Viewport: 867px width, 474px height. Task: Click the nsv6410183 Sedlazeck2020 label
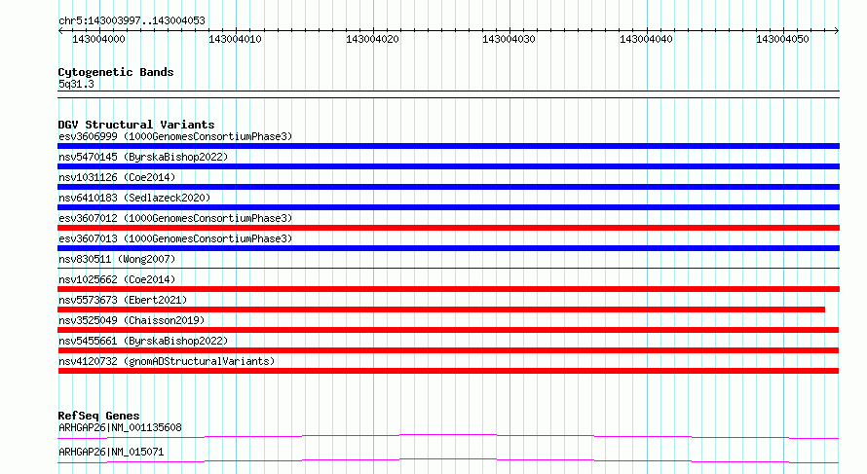[x=134, y=198]
